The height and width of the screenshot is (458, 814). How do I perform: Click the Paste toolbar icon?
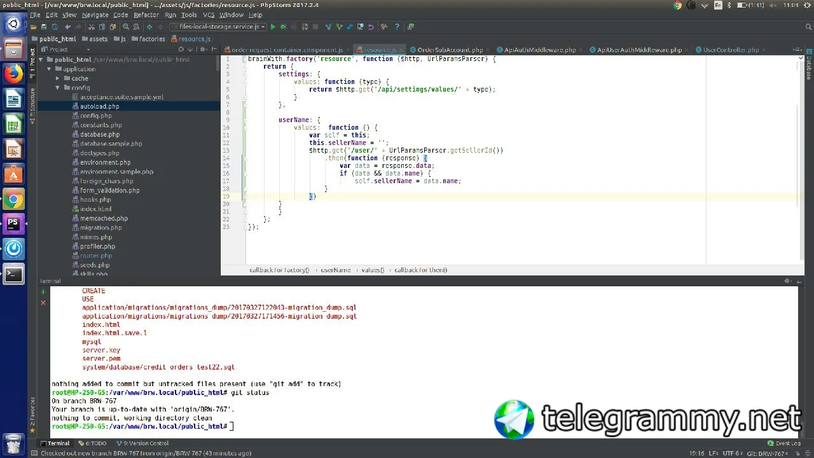coord(113,27)
